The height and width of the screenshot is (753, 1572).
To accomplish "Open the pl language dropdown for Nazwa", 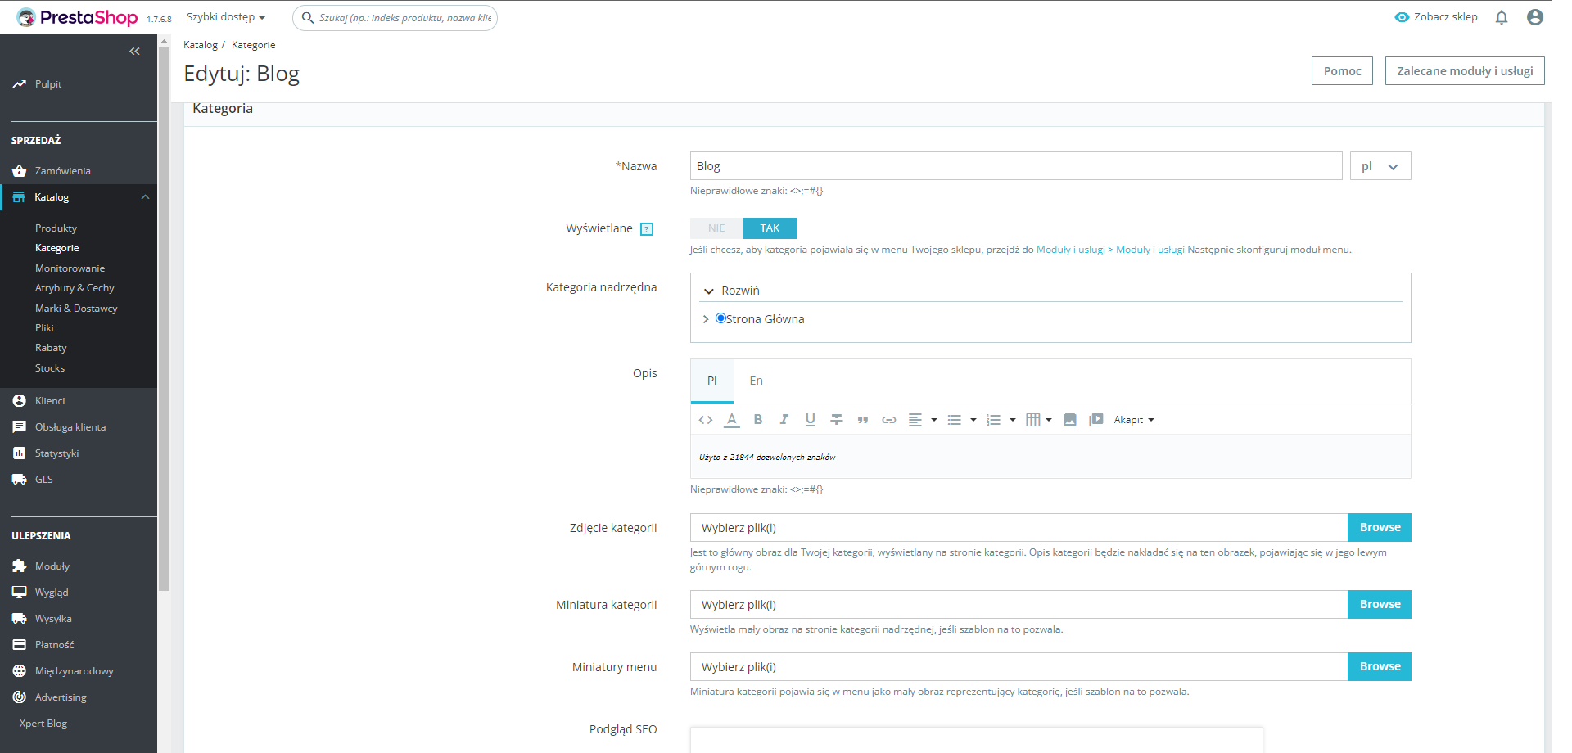I will coord(1380,166).
